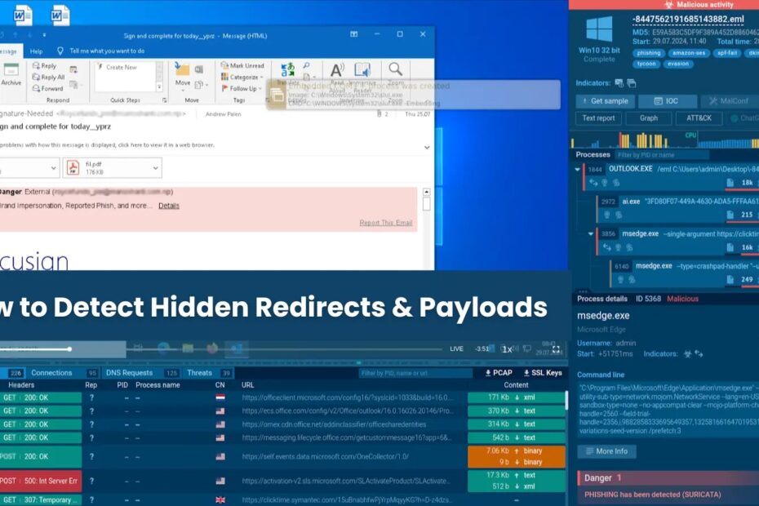Open the Categorize dropdown

point(244,77)
